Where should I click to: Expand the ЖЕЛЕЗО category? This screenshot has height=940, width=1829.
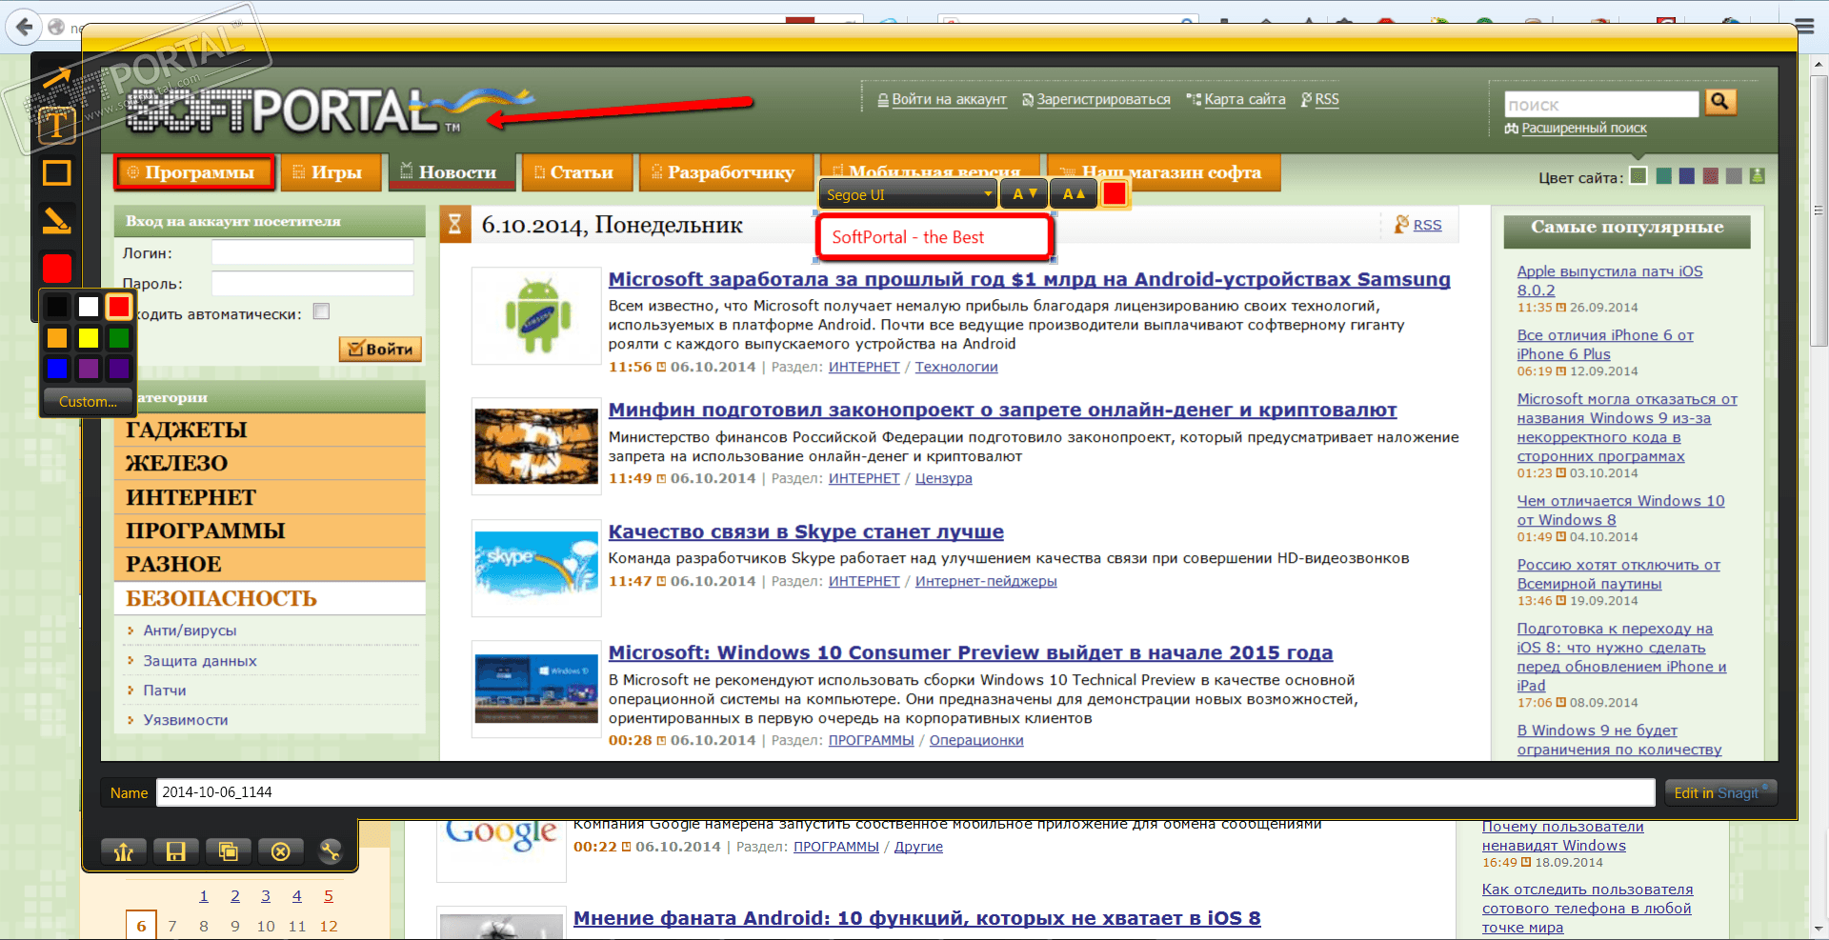(x=270, y=464)
